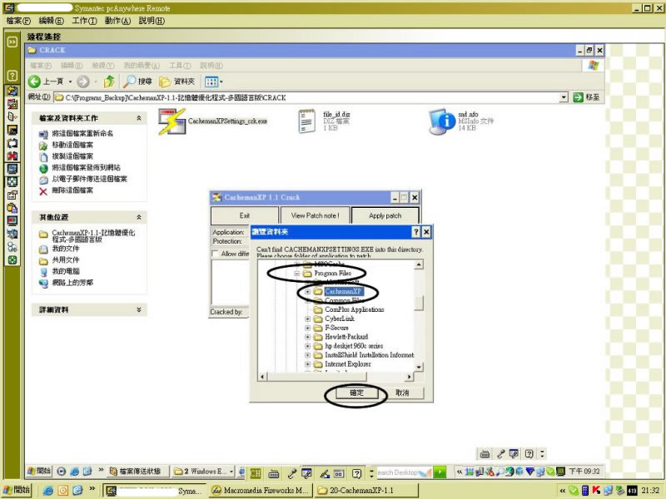The width and height of the screenshot is (666, 499).
Task: Click the >> icon atop pcAnywhere sidebar
Action: tap(12, 42)
